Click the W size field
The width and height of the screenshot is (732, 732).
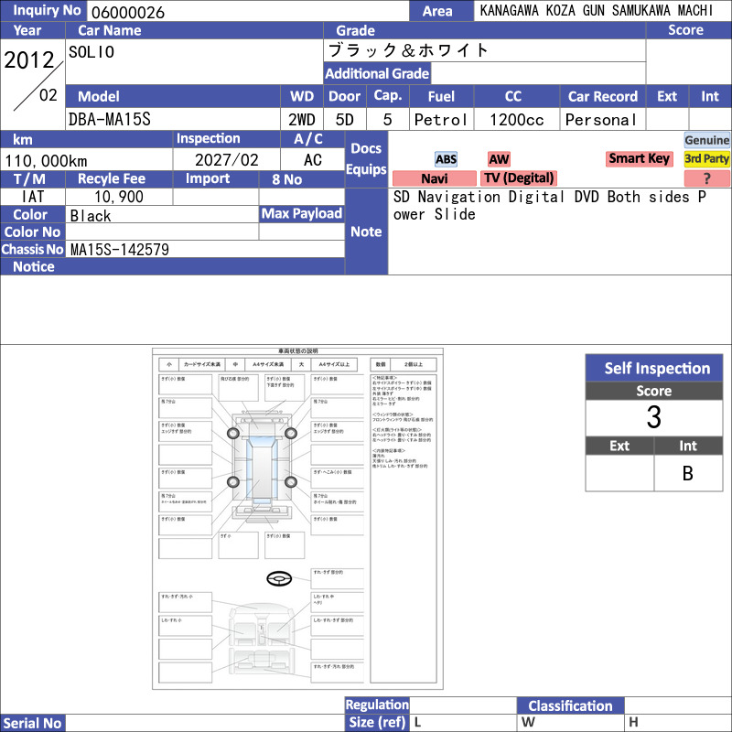click(x=570, y=723)
